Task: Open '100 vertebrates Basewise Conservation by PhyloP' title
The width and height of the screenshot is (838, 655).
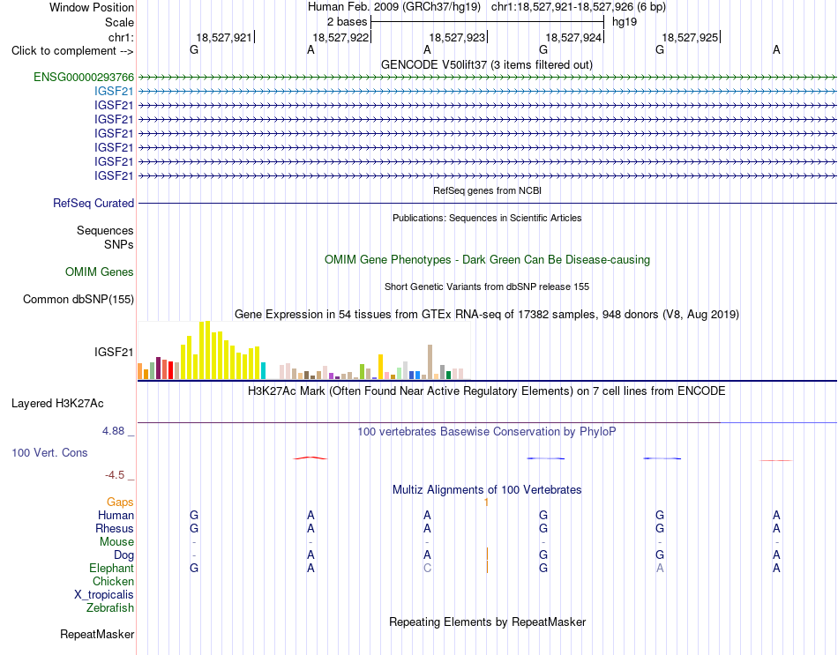Action: (x=487, y=432)
